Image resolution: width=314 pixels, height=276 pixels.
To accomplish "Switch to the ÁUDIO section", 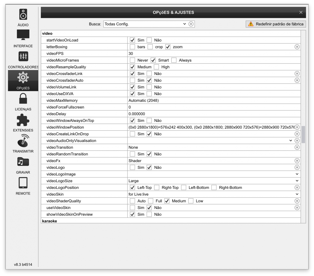I will pos(23,25).
